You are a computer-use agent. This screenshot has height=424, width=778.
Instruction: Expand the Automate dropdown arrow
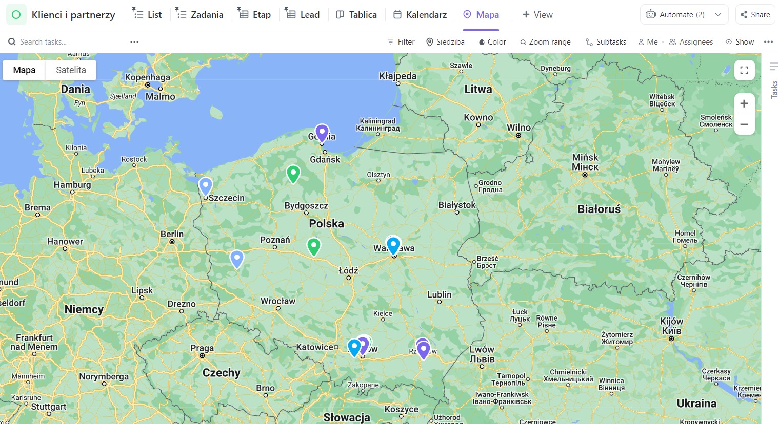[x=719, y=15]
